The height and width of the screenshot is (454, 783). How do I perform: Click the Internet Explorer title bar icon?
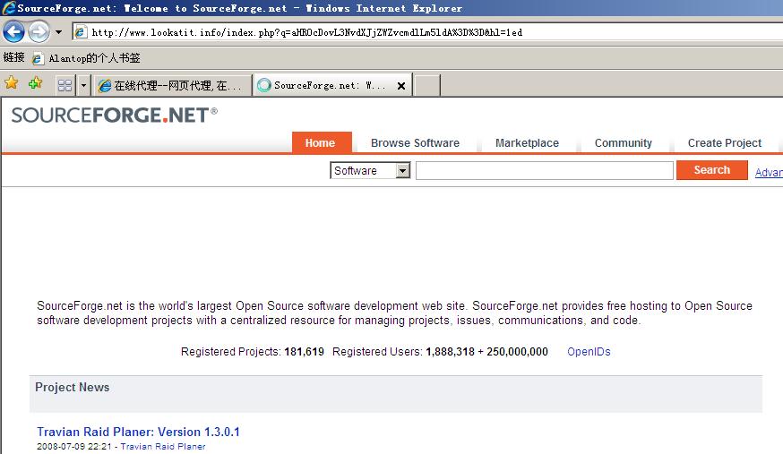tap(8, 7)
